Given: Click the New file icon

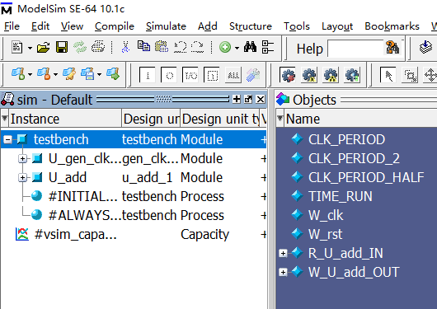Looking at the screenshot, I should click(x=17, y=47).
